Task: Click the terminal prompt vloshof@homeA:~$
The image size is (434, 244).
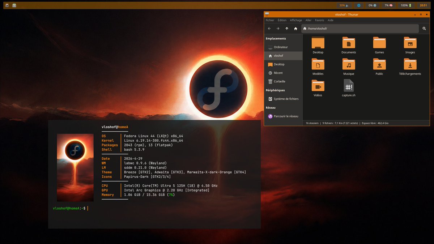Action: (69, 208)
